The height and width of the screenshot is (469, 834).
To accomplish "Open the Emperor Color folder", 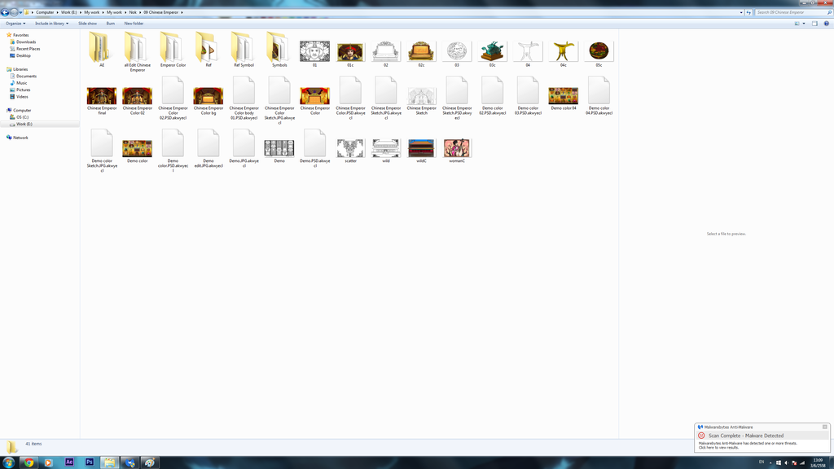I will click(173, 49).
